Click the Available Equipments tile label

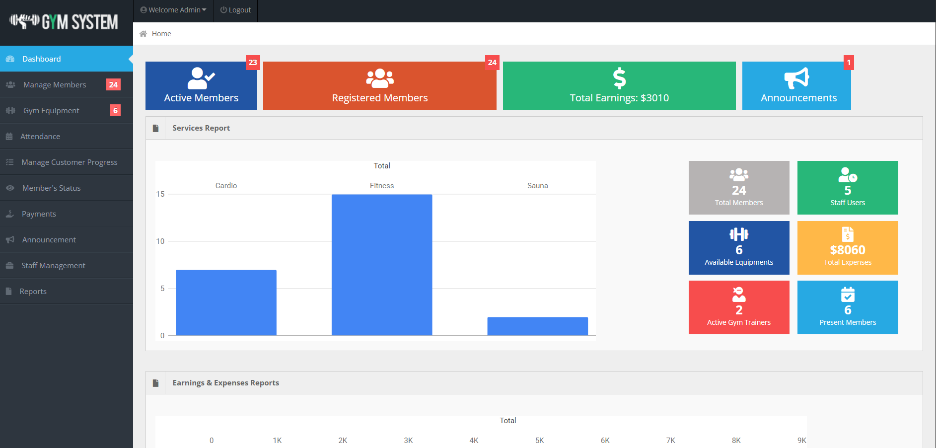pos(739,262)
